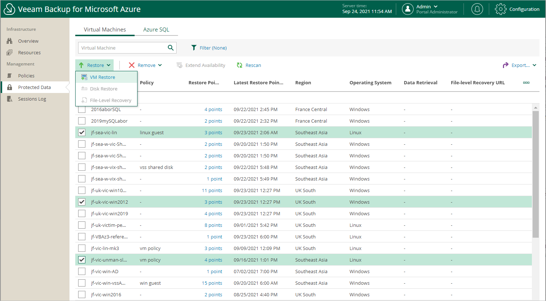Sort by the Region column header

303,82
